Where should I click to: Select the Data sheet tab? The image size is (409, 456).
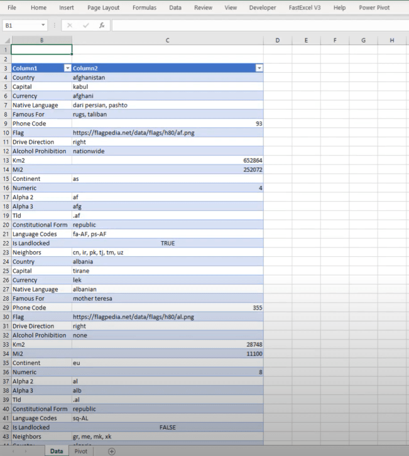tap(57, 451)
